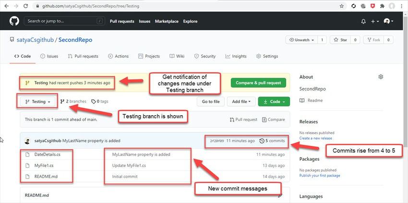408x203 pixels.
Task: Switch to the Wiki tab
Action: pos(177,56)
